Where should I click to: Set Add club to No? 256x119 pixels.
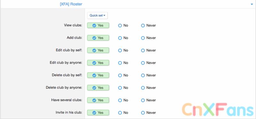123,38
